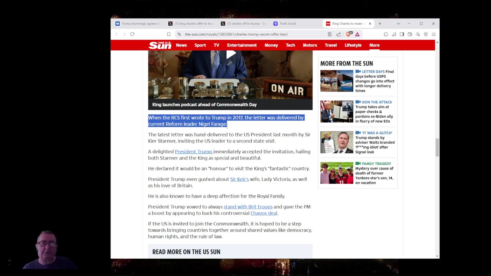The image size is (491, 276).
Task: Open the Entertainment section
Action: [242, 45]
